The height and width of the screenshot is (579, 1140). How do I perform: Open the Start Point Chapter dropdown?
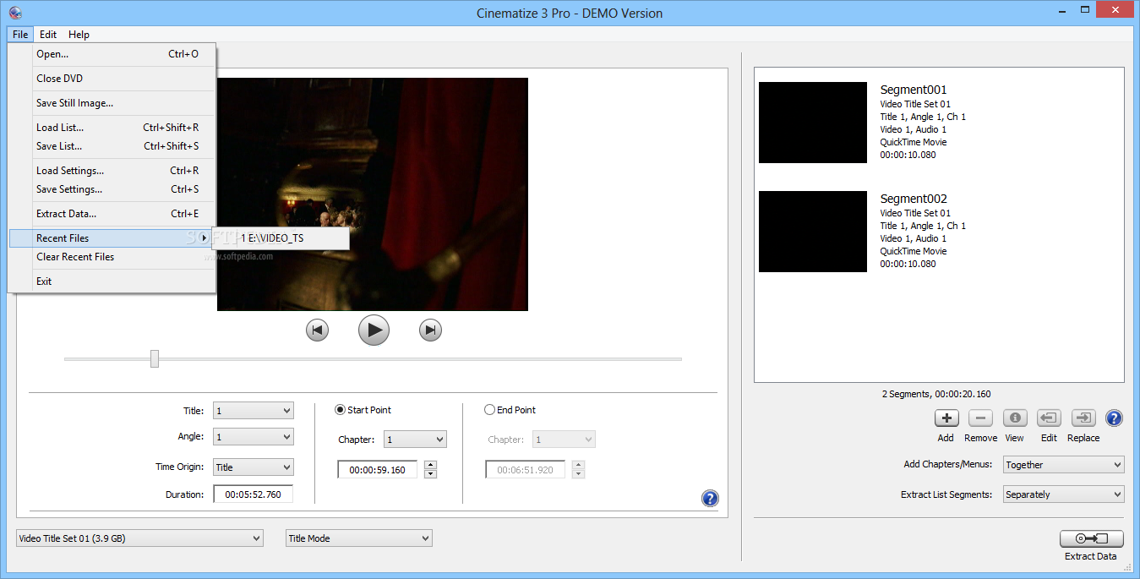[415, 440]
